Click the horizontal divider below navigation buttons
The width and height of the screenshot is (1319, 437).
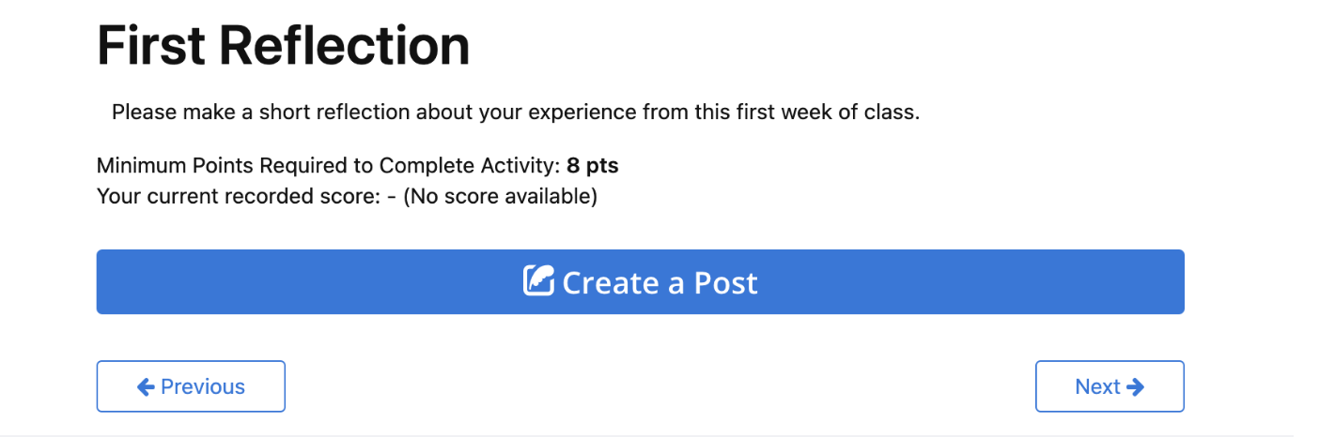point(646,435)
